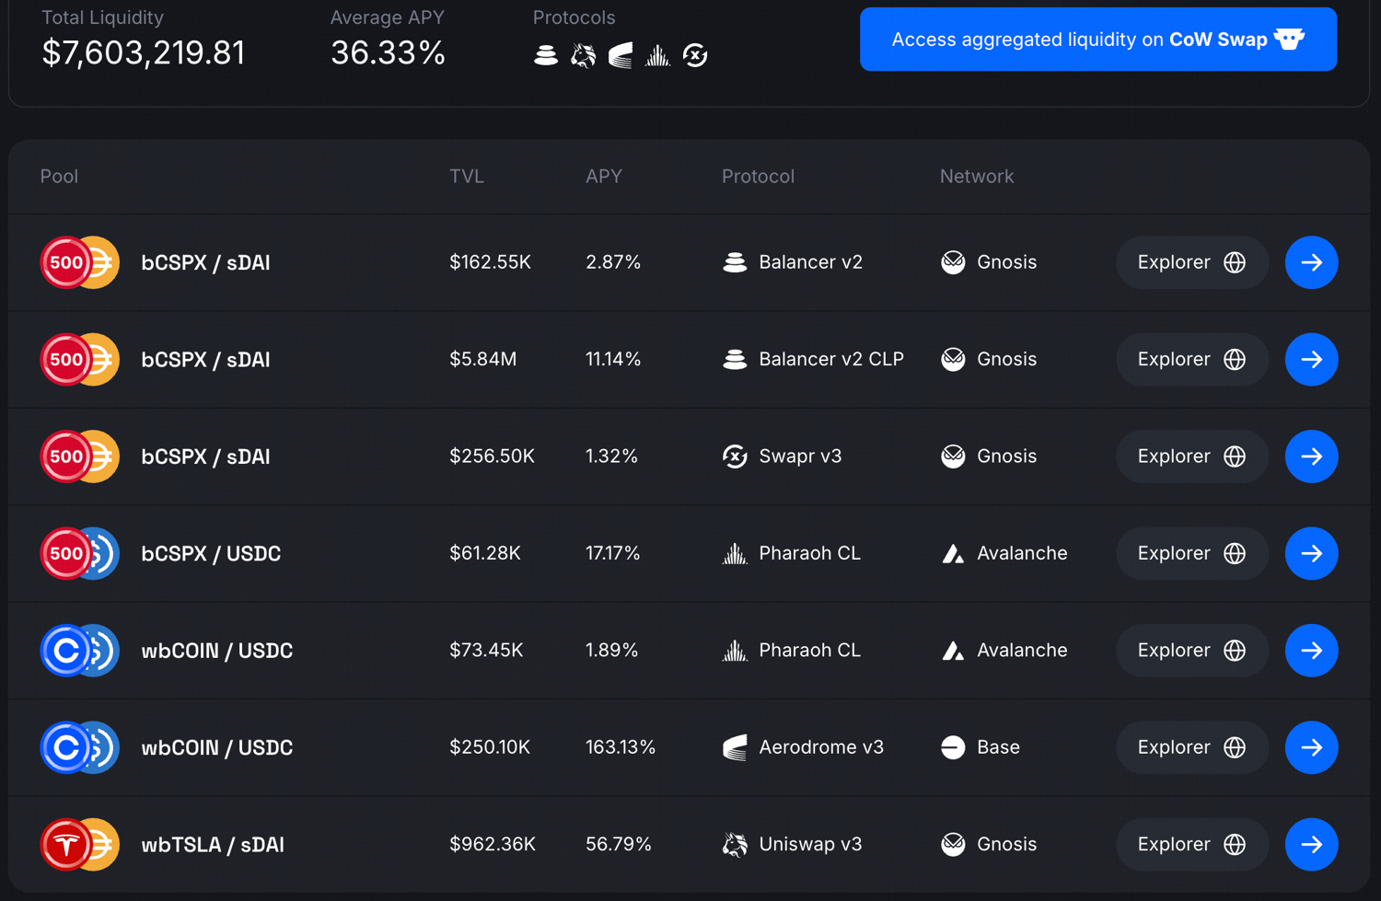Screen dimensions: 1381x901
Task: Click token pair icon of $5.84M pool
Action: click(x=80, y=359)
